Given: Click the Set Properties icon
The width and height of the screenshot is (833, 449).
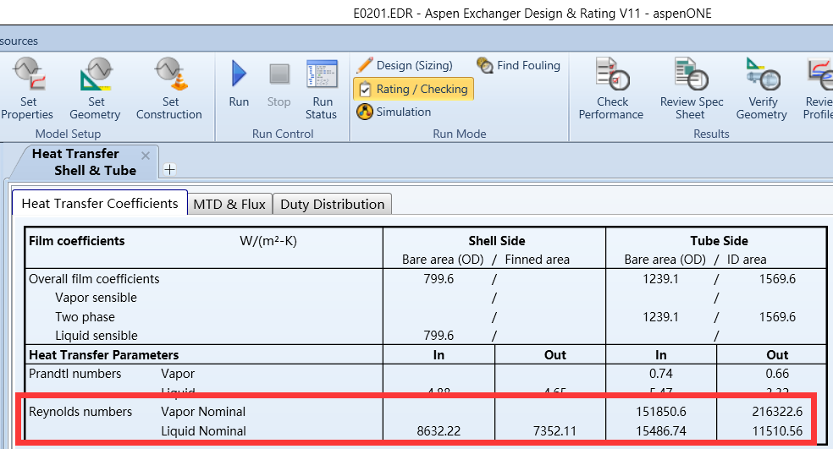Looking at the screenshot, I should [x=26, y=74].
